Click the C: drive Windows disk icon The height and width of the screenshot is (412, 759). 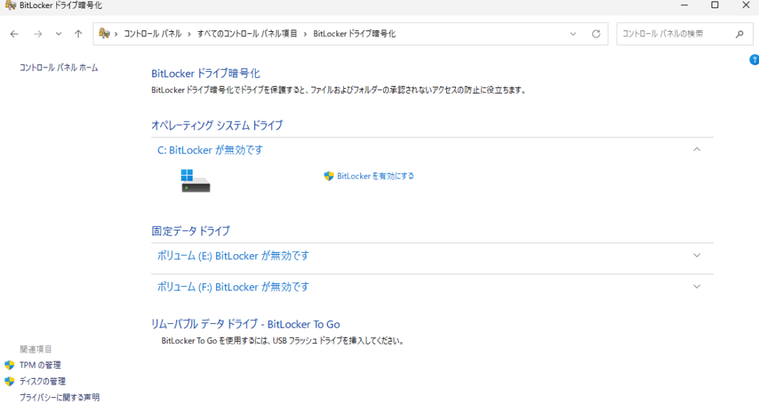(195, 181)
